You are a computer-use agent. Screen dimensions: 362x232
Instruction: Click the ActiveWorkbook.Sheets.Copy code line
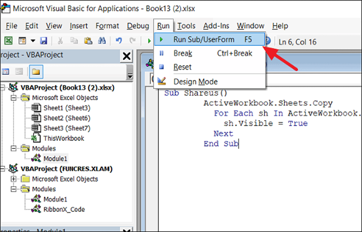268,103
